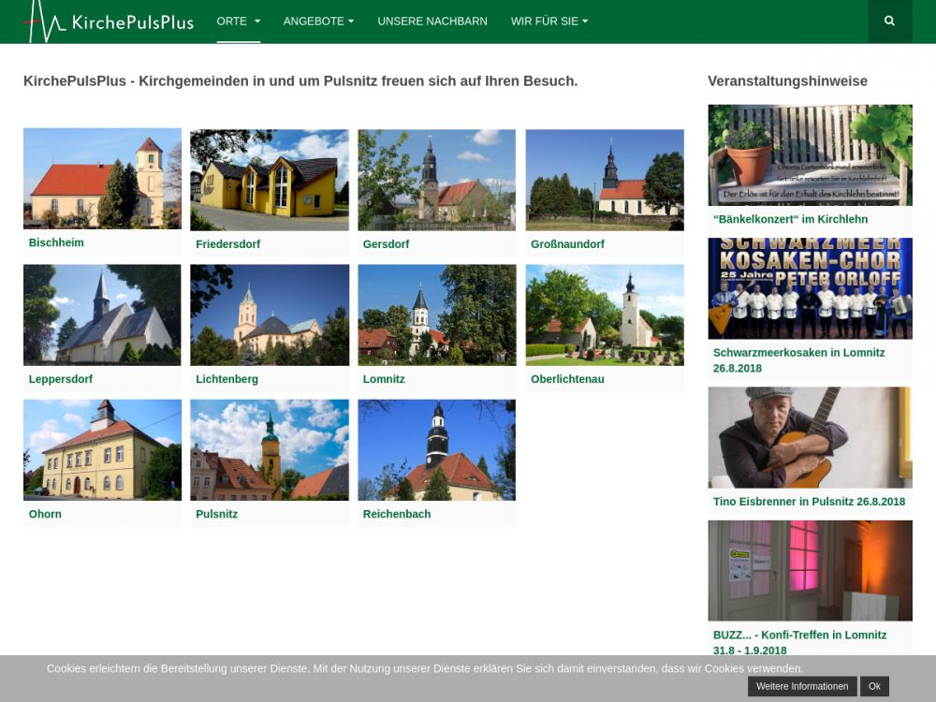Open the ANGEBOTE dropdown menu
Image resolution: width=936 pixels, height=702 pixels.
[x=318, y=21]
